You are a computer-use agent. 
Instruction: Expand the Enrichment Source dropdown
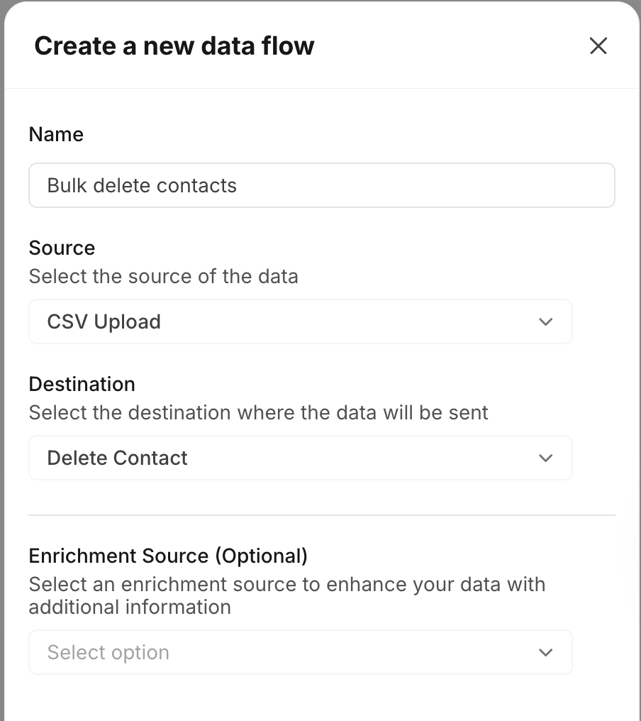[x=300, y=652]
